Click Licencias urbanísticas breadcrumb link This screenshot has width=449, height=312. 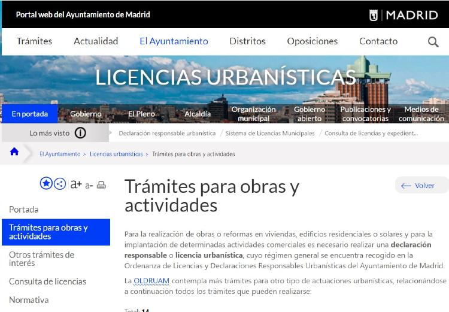[116, 154]
